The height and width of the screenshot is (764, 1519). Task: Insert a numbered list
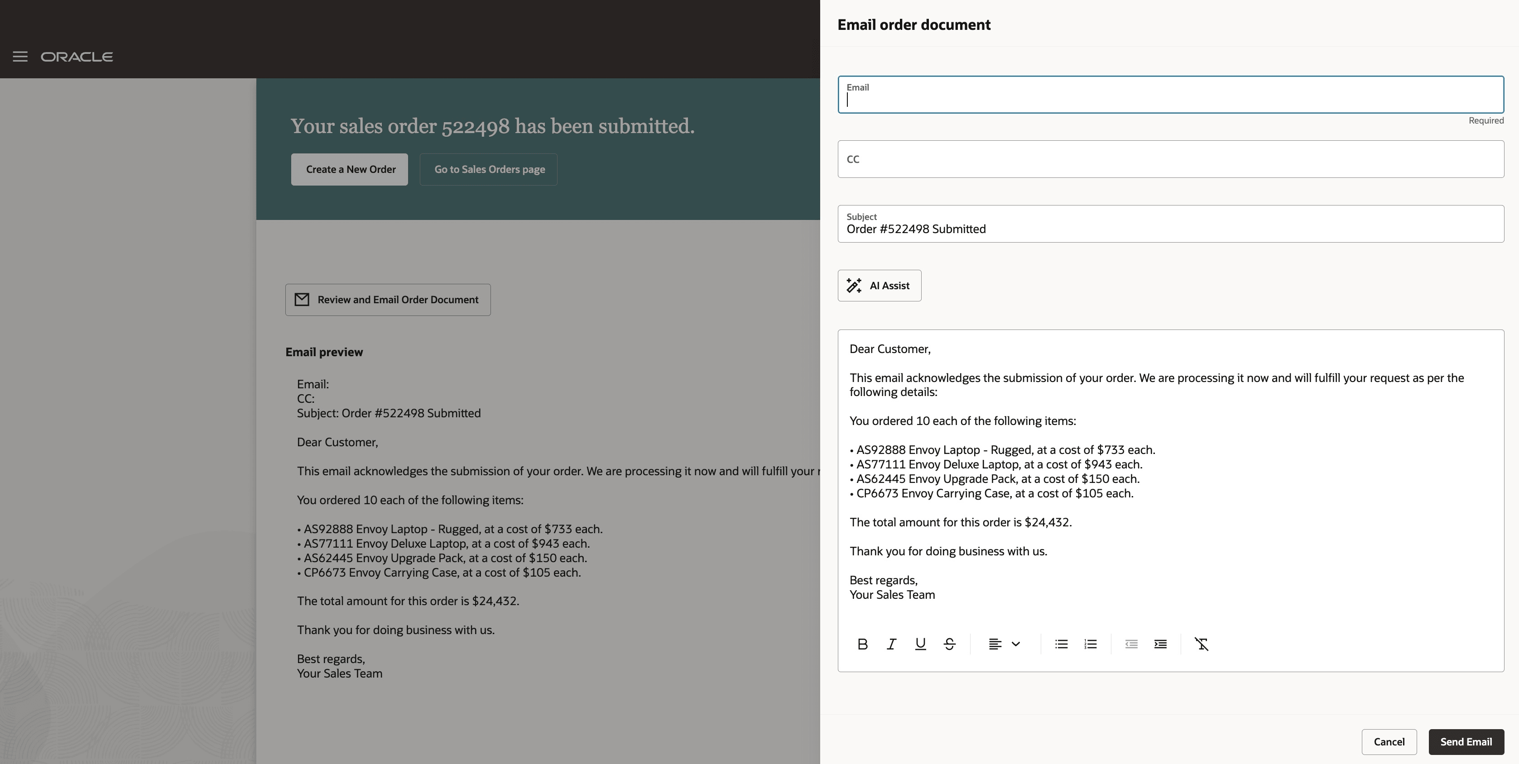tap(1090, 644)
